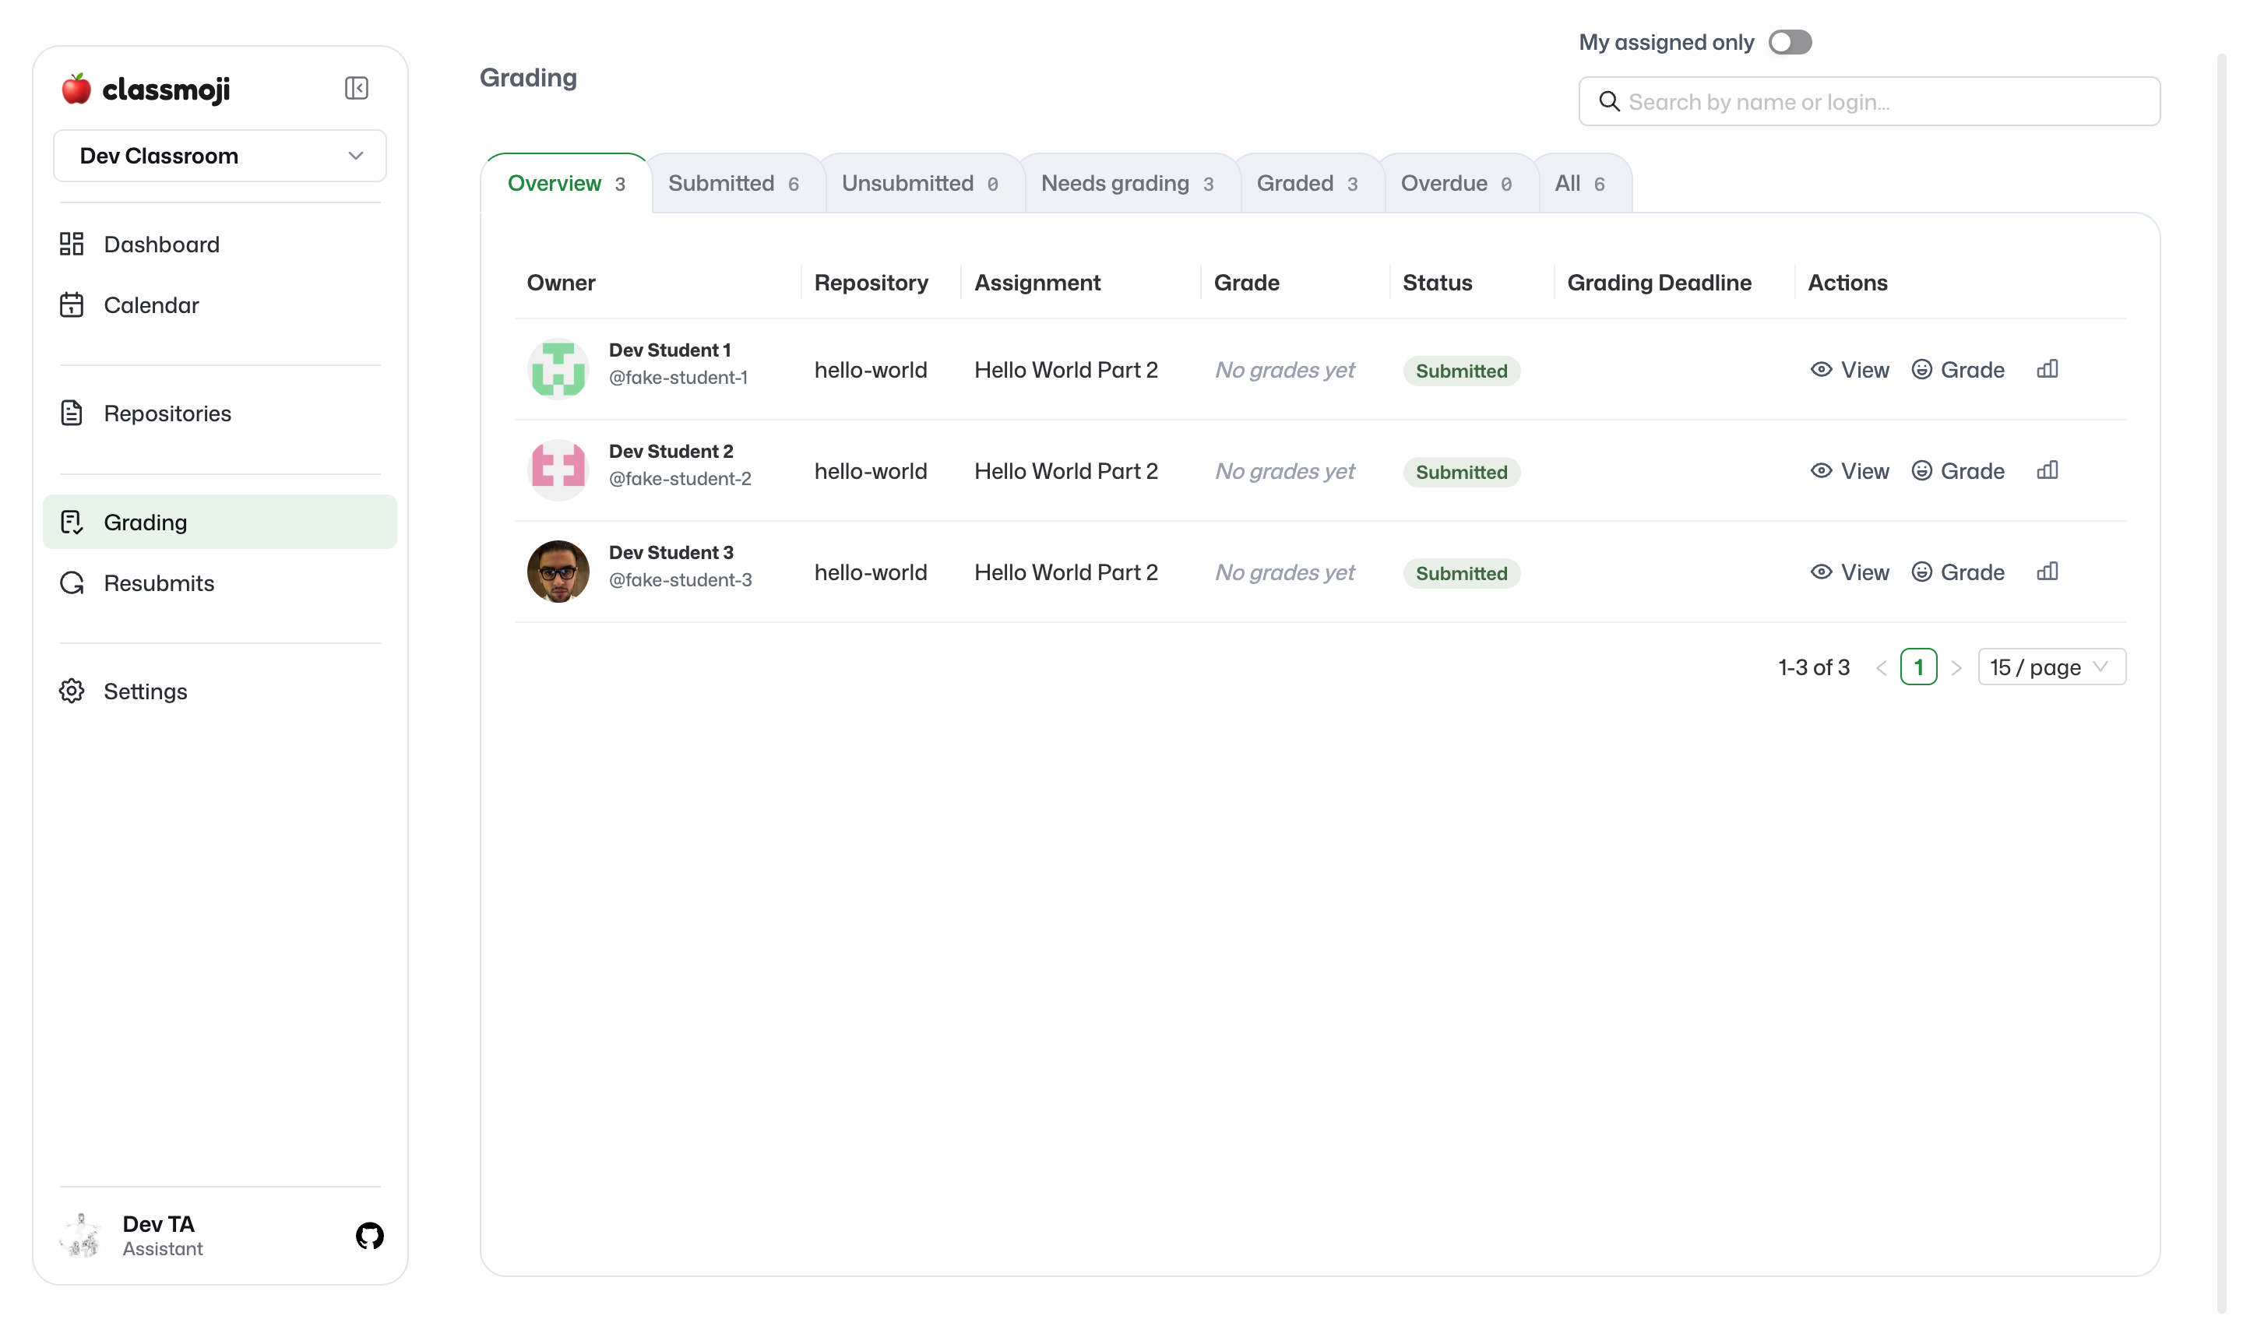Open the 15 / page size dropdown
Viewport: 2243px width, 1330px height.
pyautogui.click(x=2051, y=667)
